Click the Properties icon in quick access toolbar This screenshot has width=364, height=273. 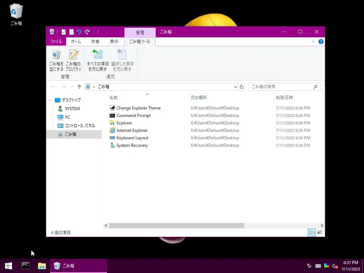click(64, 32)
